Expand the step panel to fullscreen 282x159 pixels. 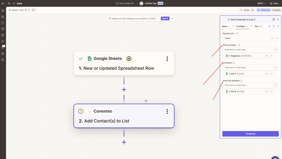273,20
